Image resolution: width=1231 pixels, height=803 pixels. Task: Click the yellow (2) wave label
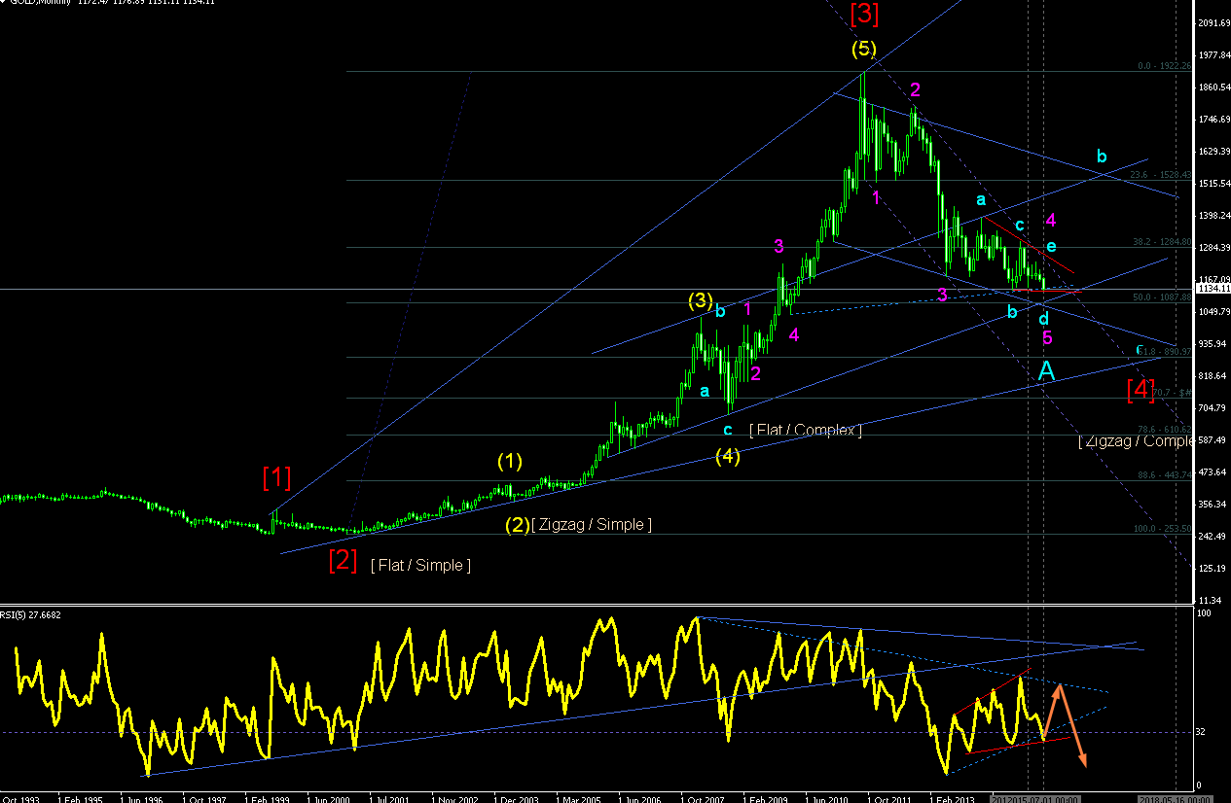517,525
